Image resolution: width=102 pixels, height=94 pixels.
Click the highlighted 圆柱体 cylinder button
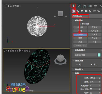pyautogui.click(x=80, y=35)
